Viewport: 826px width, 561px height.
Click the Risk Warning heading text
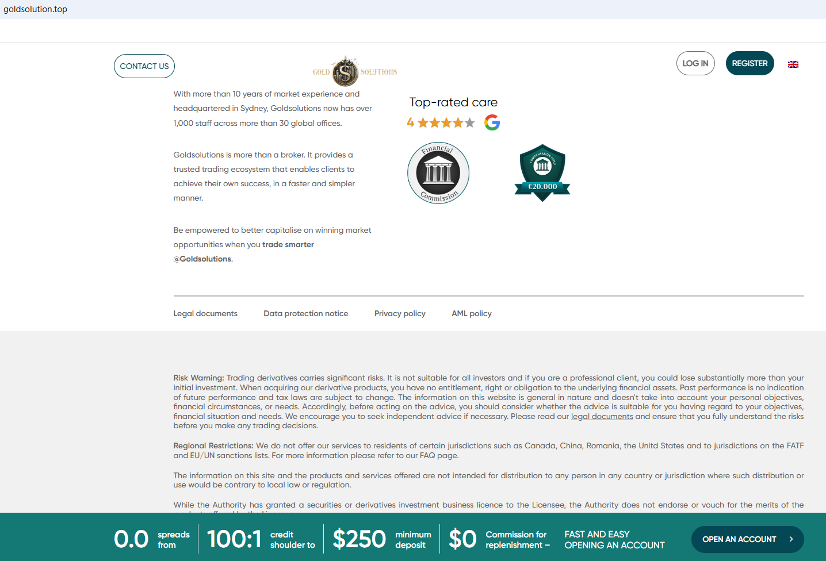click(x=199, y=378)
